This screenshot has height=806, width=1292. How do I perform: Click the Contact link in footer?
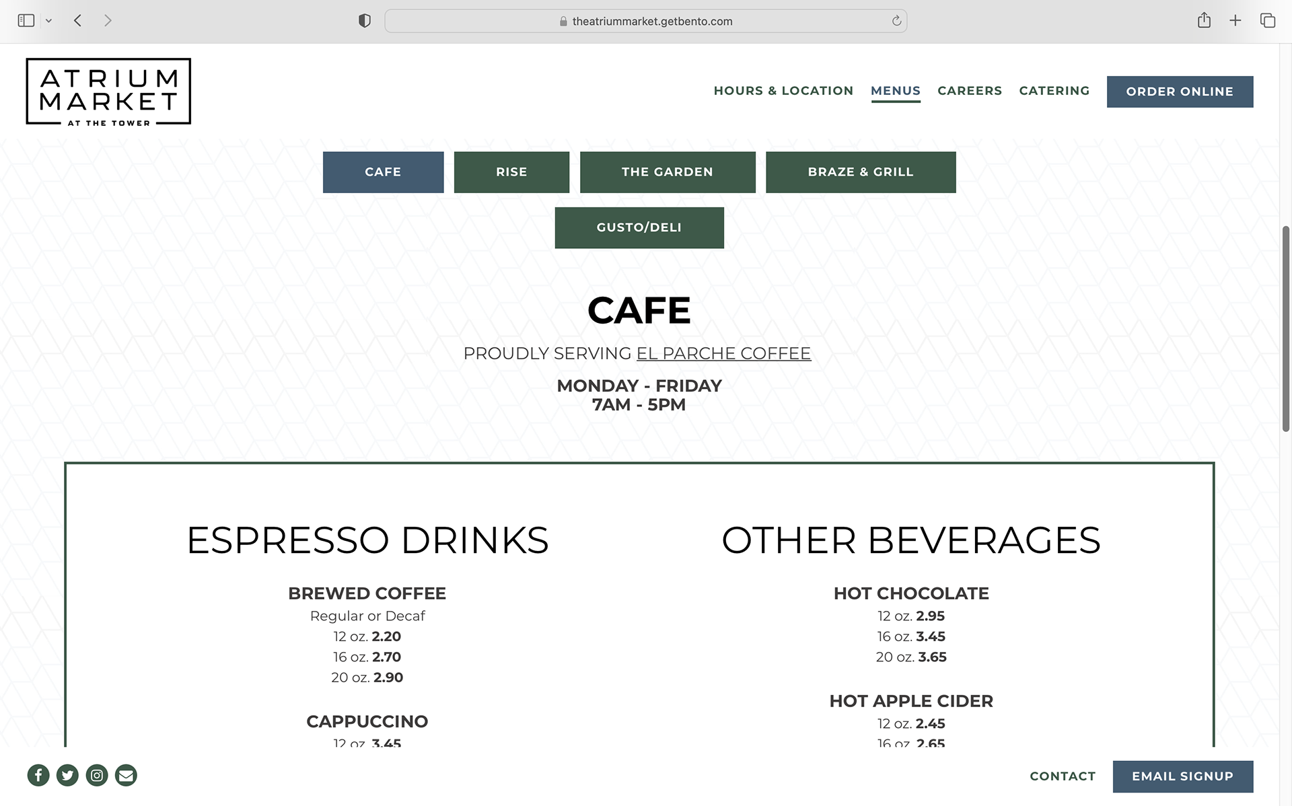[1063, 776]
